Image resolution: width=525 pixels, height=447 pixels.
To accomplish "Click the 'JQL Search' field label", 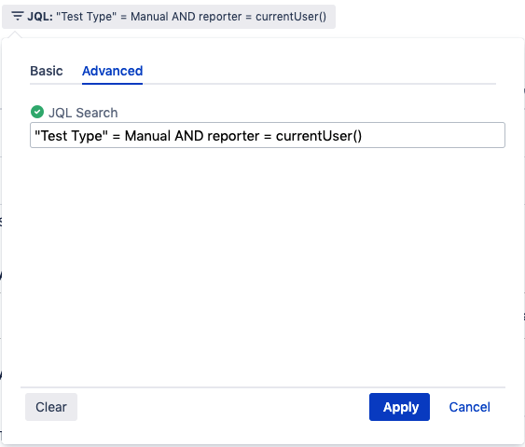I will (83, 113).
